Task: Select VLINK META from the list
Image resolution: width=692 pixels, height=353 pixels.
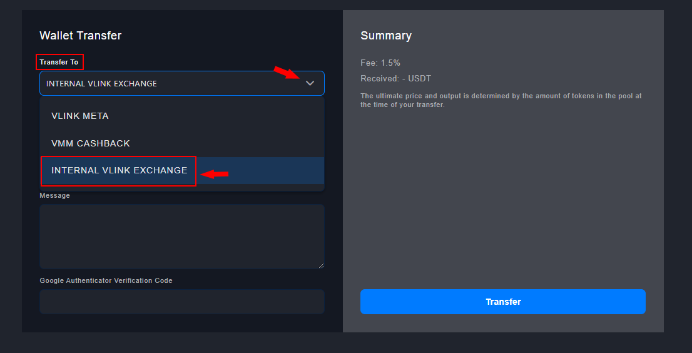Action: tap(80, 116)
